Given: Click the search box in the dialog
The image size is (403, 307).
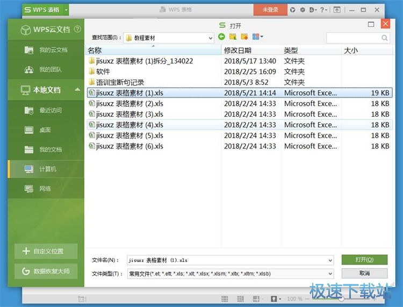Looking at the screenshot, I should click(354, 38).
